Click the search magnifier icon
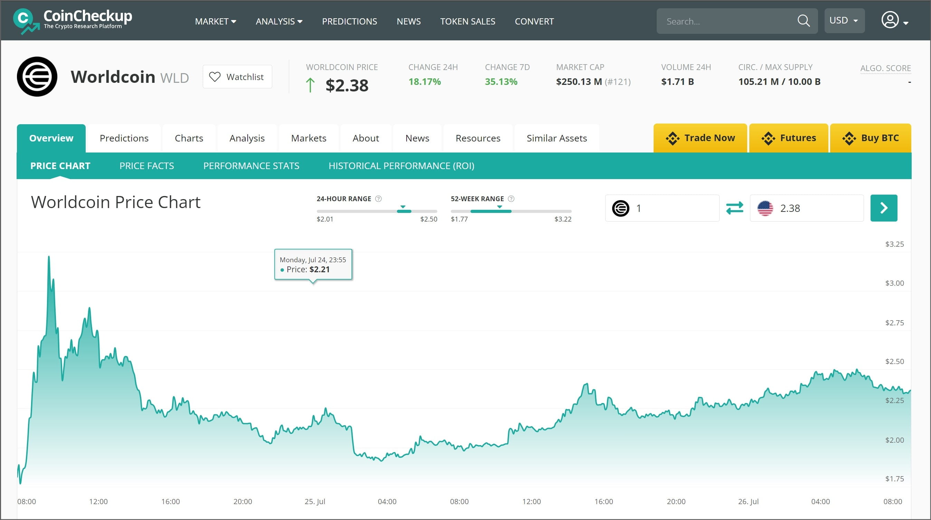Image resolution: width=931 pixels, height=520 pixels. click(x=803, y=21)
